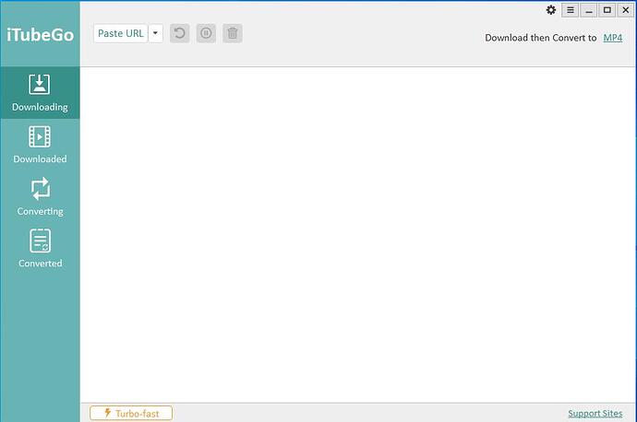Click the resume all downloads icon
Viewport: 637px width, 422px height.
pyautogui.click(x=180, y=33)
